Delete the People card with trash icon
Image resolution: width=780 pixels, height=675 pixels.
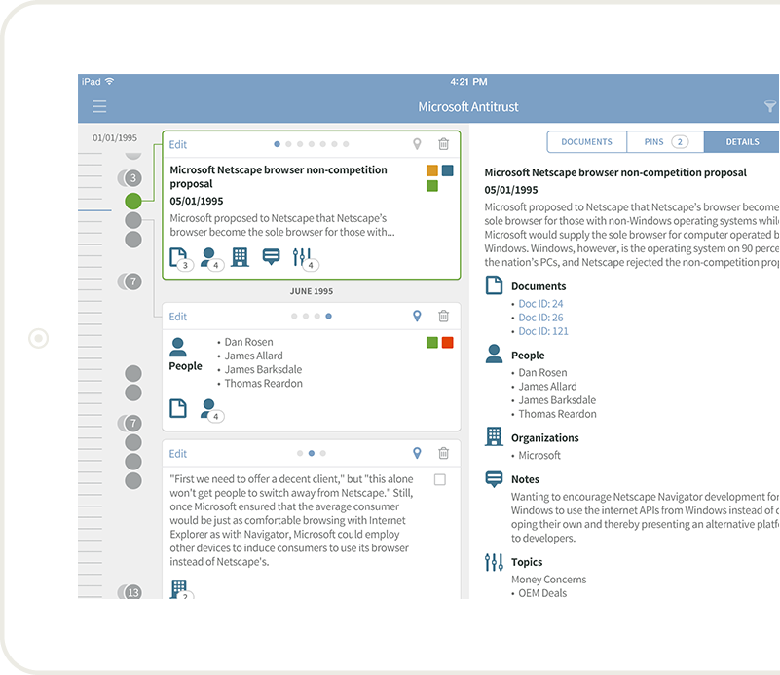443,316
